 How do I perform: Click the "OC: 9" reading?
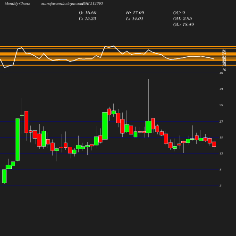[x=179, y=13]
